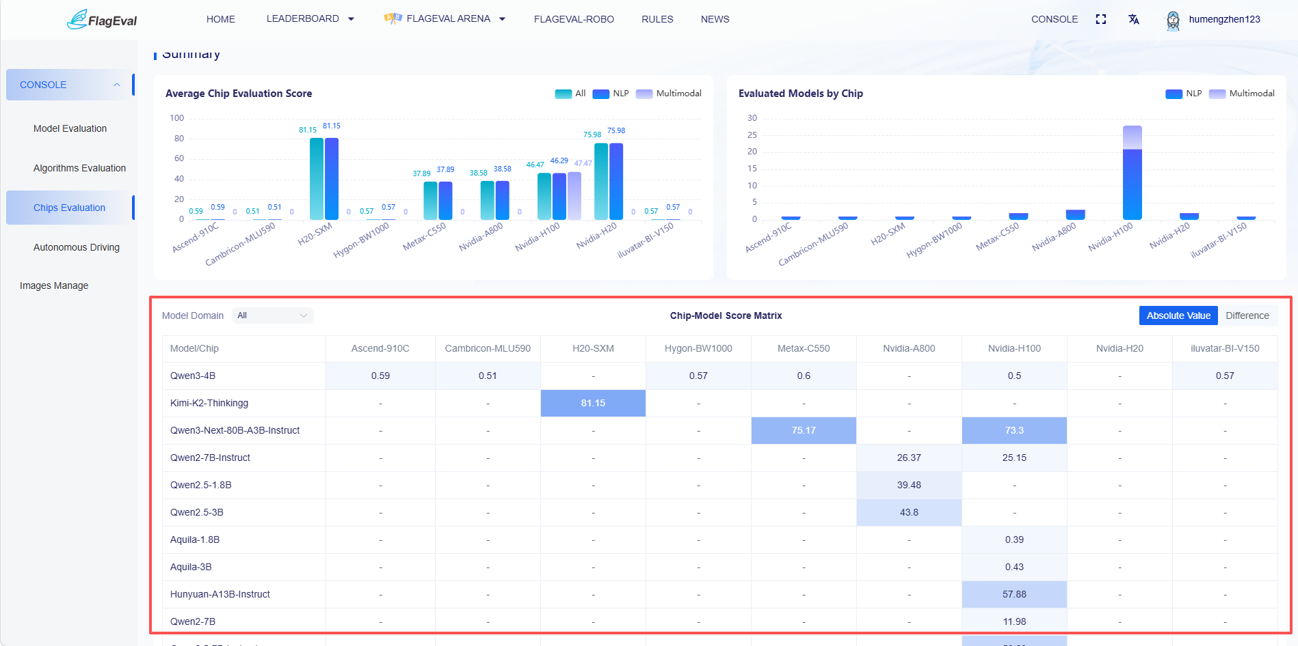Screen dimensions: 1298x646
Task: Open the language translation icon
Action: (x=1134, y=19)
